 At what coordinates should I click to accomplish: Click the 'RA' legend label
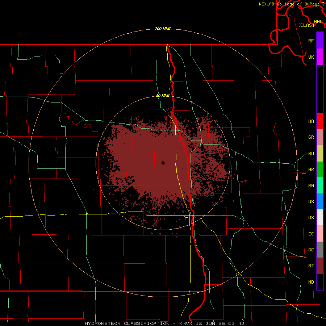(x=311, y=186)
